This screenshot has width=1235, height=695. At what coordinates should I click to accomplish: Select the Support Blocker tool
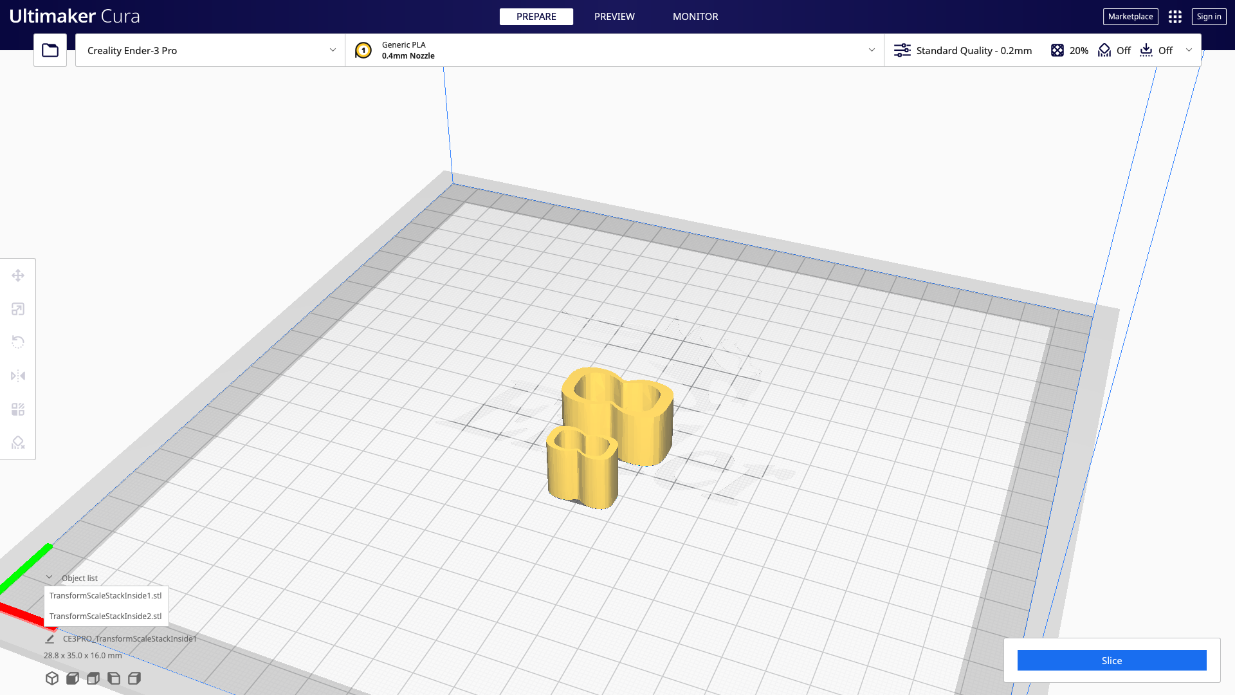pyautogui.click(x=18, y=443)
